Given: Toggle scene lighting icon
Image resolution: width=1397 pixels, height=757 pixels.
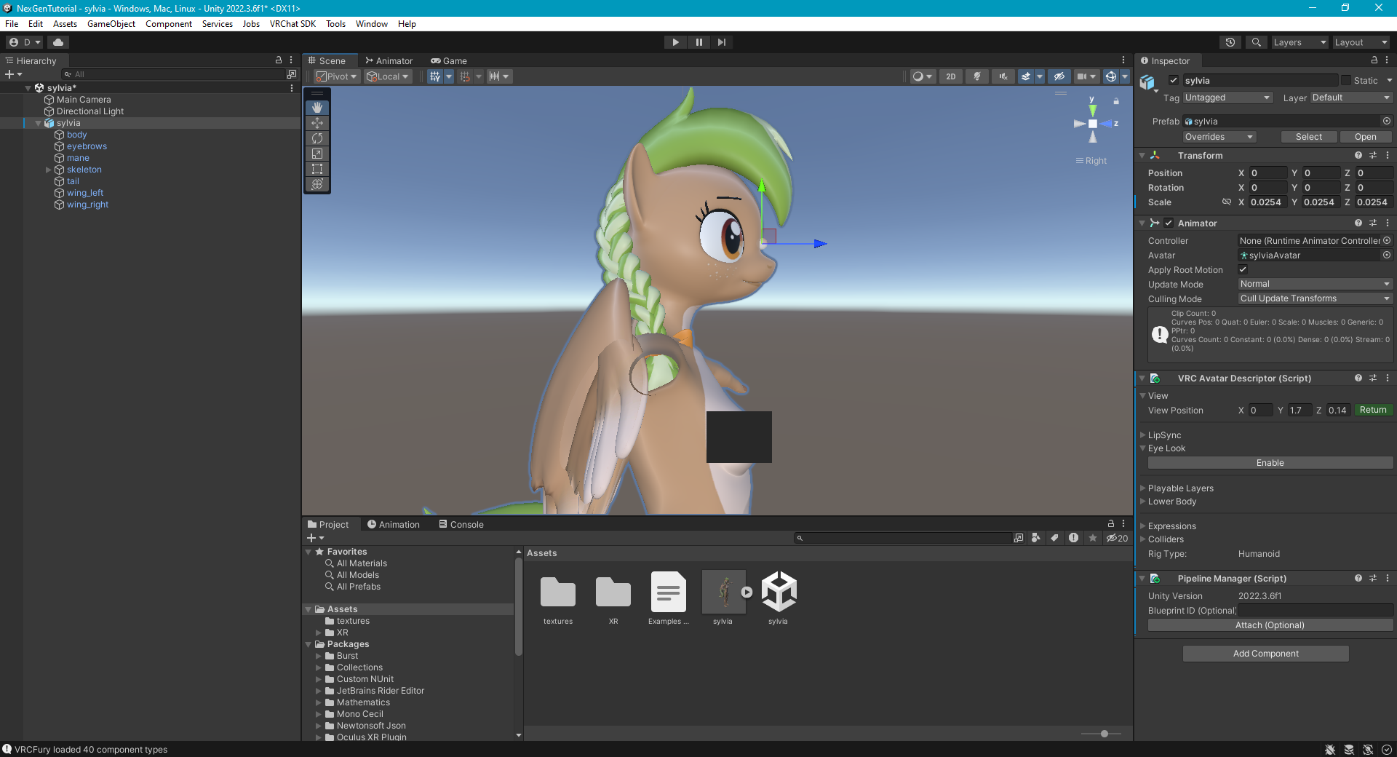Looking at the screenshot, I should pos(976,76).
